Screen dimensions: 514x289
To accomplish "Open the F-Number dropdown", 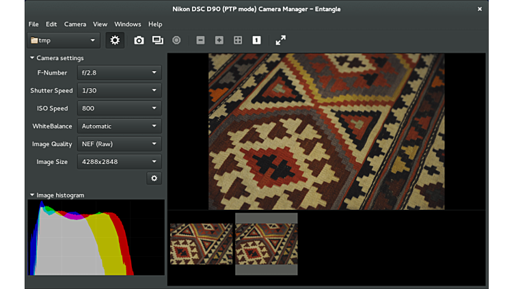I will point(119,72).
